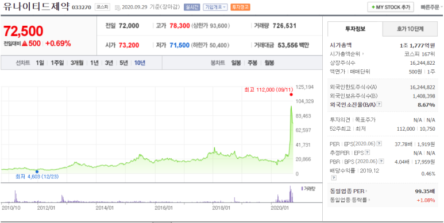Expand the 시가총액순위 arrow link

point(363,54)
